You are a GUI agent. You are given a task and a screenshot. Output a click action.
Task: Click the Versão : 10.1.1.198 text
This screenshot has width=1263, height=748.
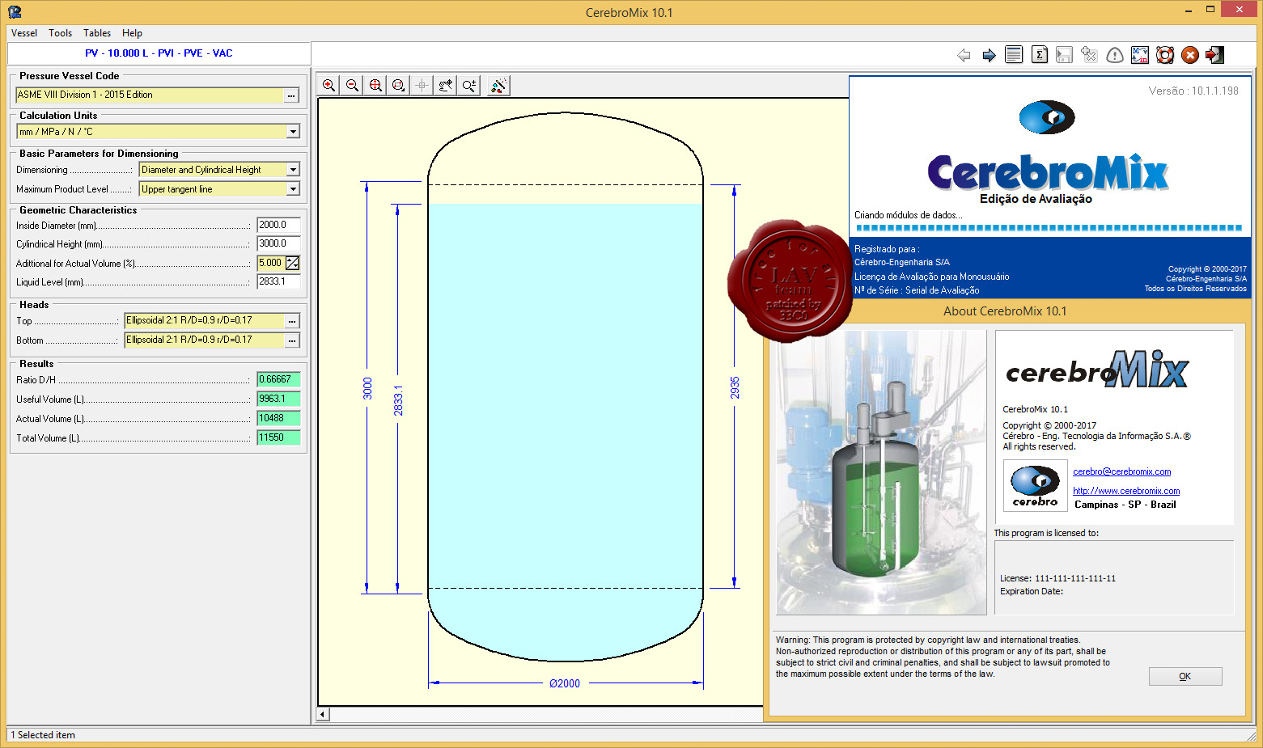[x=1193, y=91]
